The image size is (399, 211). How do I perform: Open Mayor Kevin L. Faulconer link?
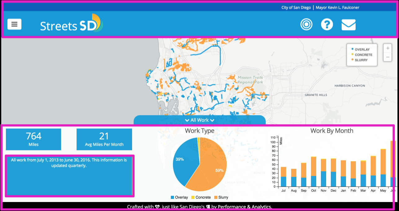(337, 7)
